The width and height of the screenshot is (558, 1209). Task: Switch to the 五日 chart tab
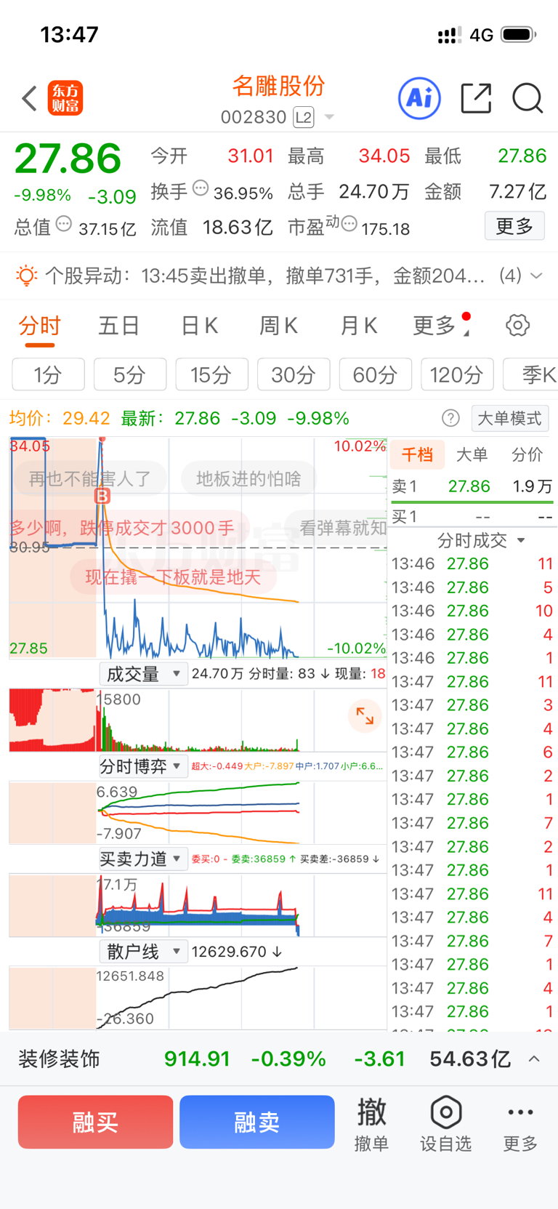coord(118,326)
